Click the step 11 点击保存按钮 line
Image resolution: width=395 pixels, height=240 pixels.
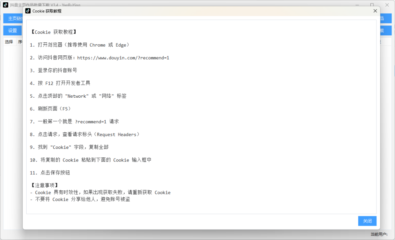pyautogui.click(x=50, y=173)
